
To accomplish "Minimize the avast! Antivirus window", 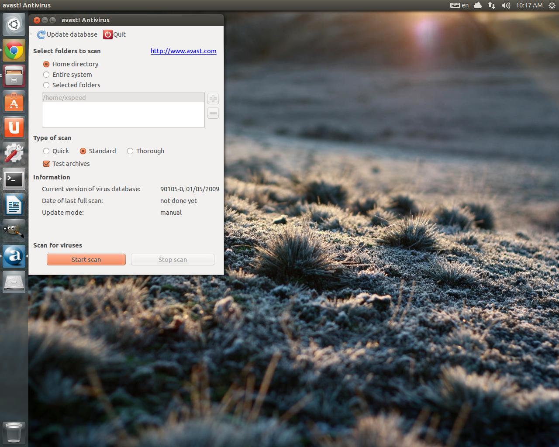I will [x=45, y=20].
